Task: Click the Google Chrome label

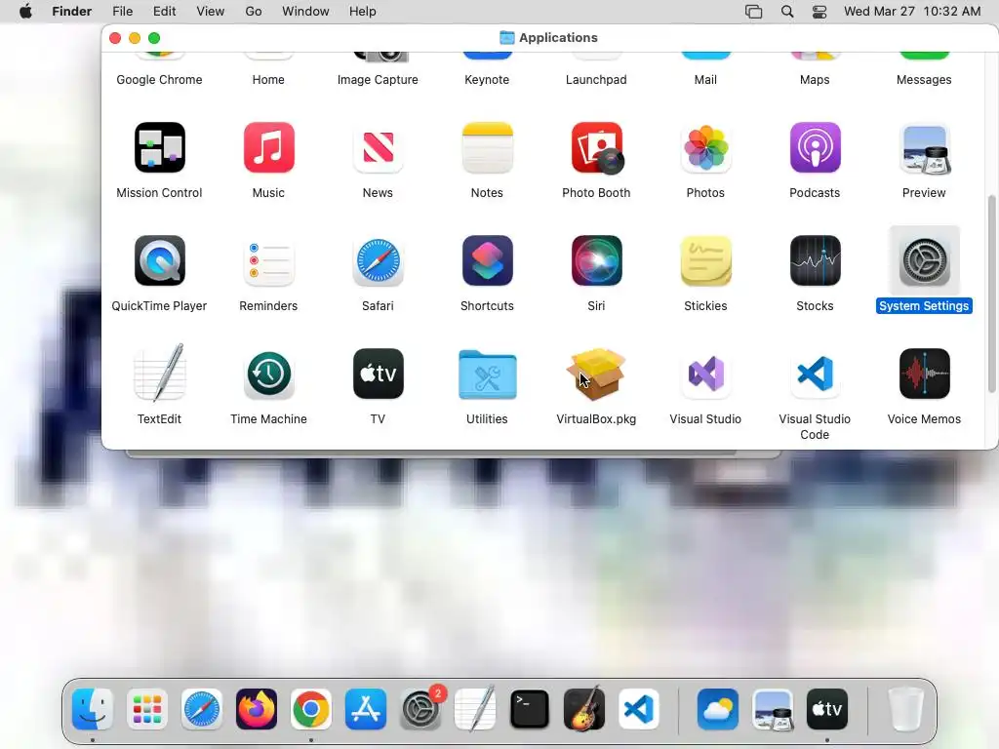Action: (x=159, y=80)
